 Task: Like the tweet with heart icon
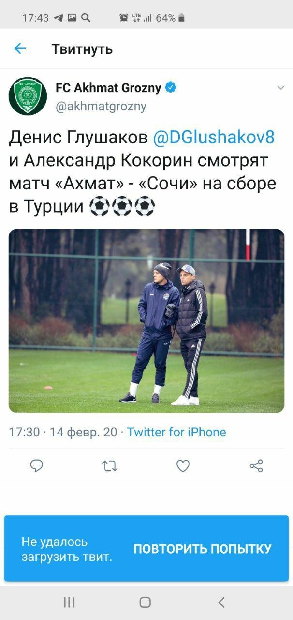[x=183, y=466]
